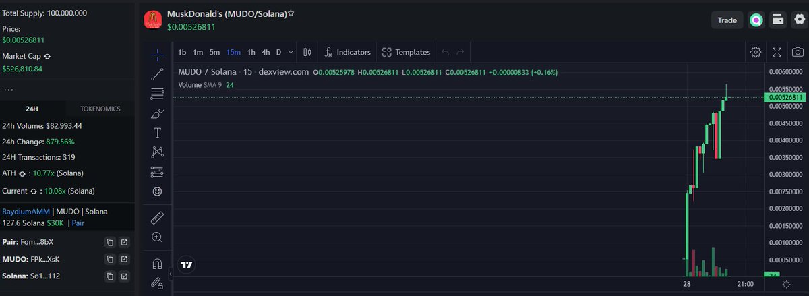Open the wallet icon button
Screen dimensions: 809x296
778,20
